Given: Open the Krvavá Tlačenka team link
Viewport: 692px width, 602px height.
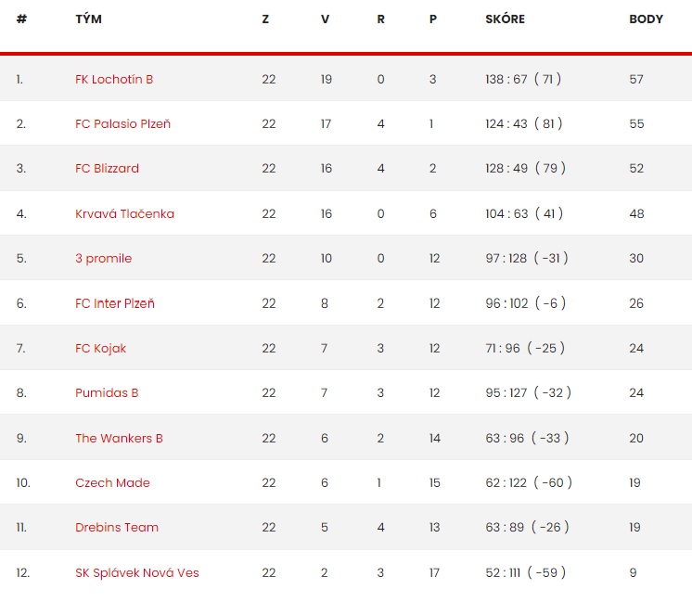Looking at the screenshot, I should pos(124,213).
